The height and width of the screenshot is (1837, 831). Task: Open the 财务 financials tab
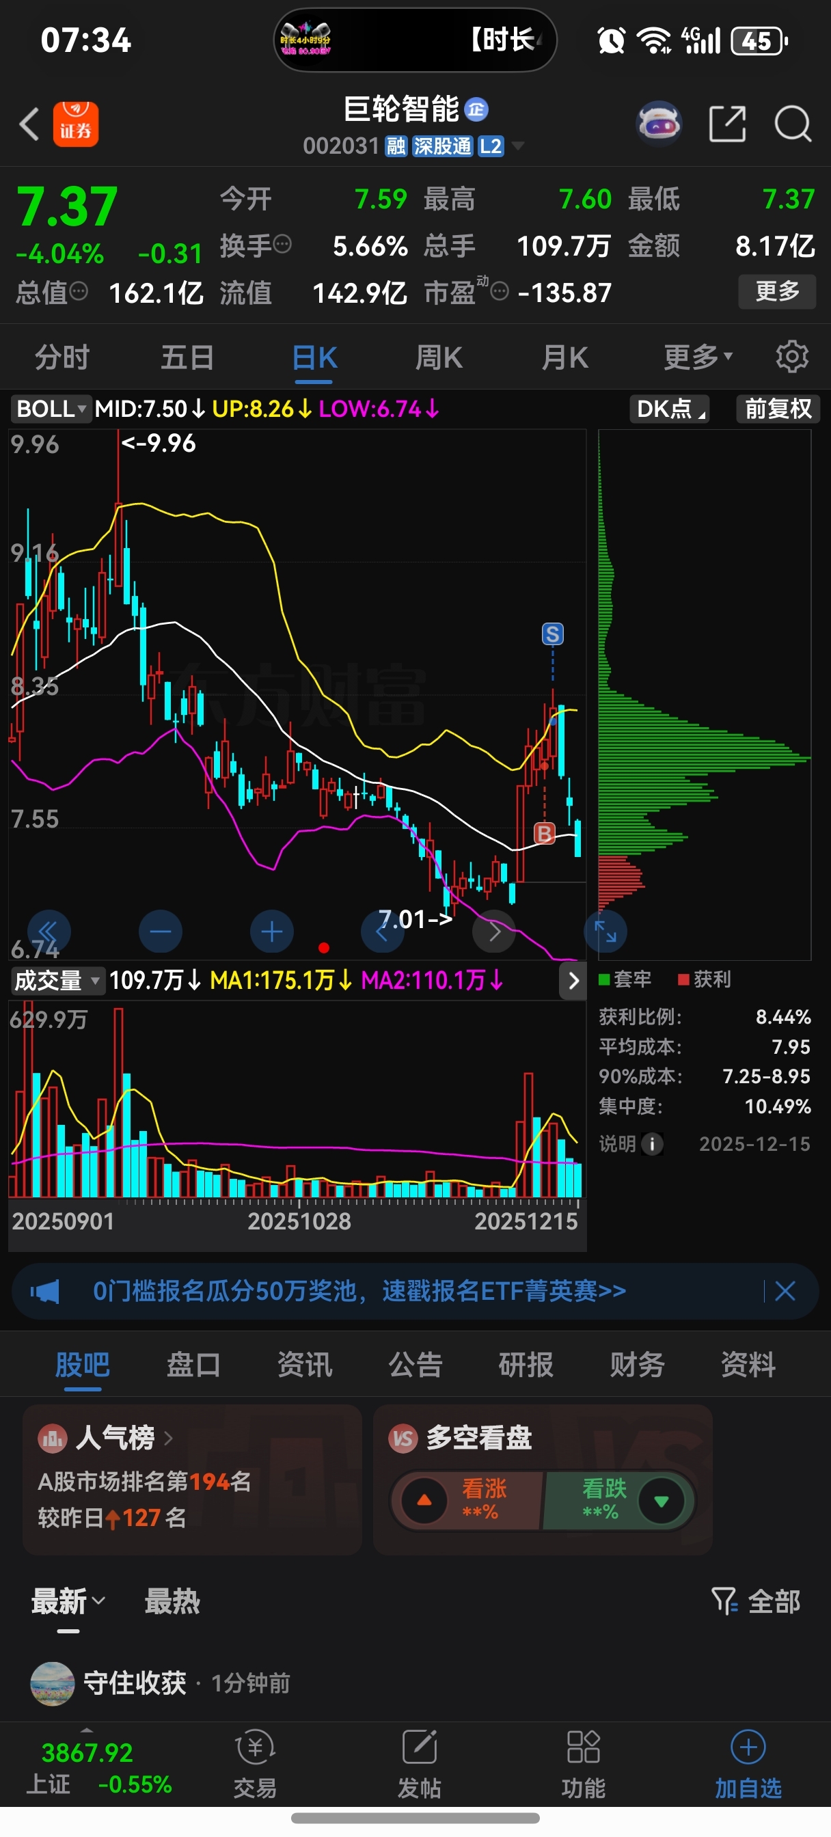pyautogui.click(x=637, y=1364)
